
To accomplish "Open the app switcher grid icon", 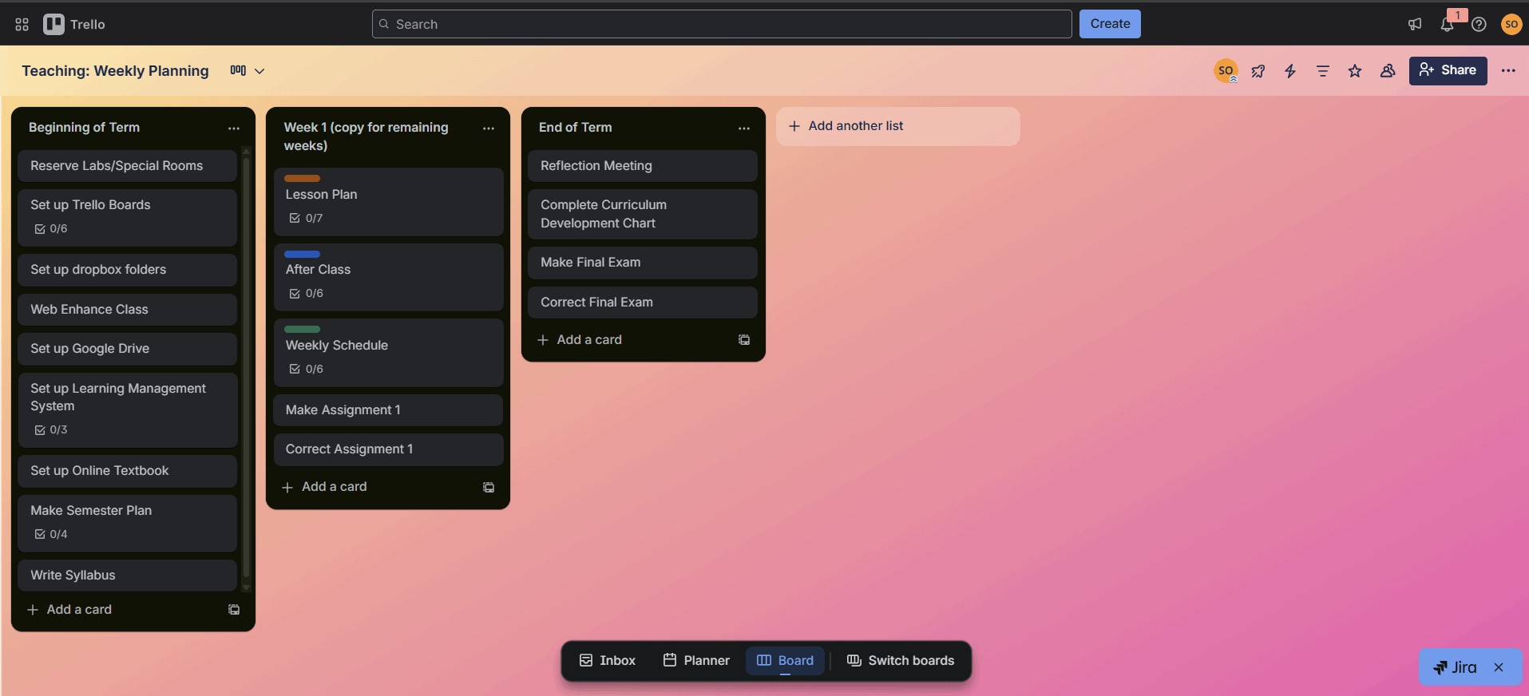I will (x=22, y=25).
